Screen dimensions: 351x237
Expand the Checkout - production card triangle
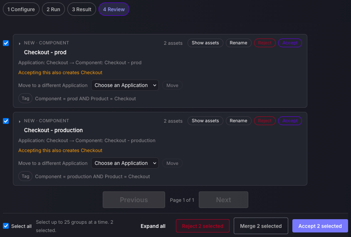20,121
